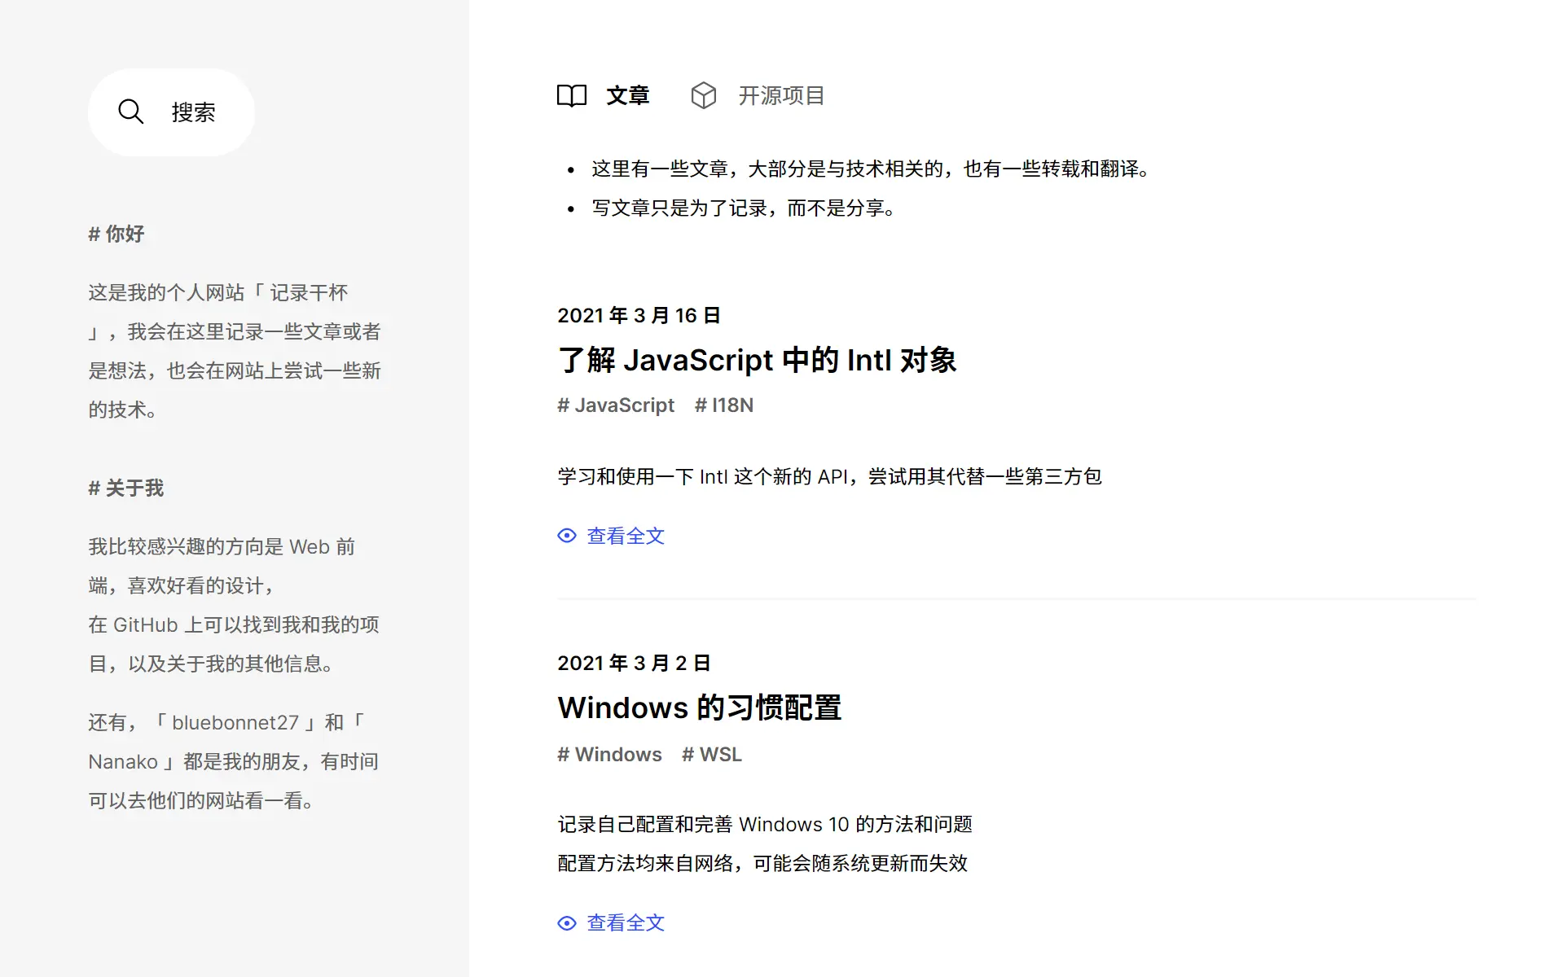Click the open book icon beside 文章

click(571, 95)
